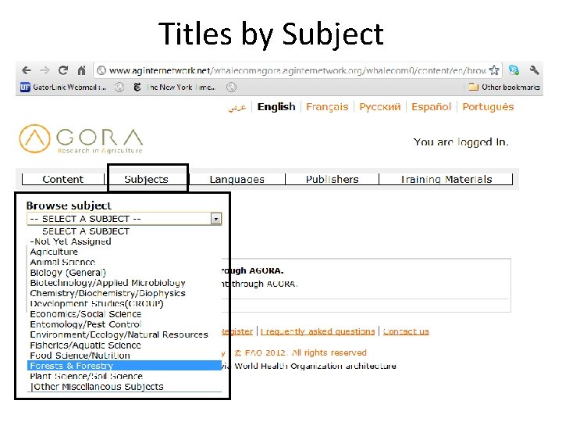Select Environment/Ecology/Natural Resources subject
Screen dimensions: 562x422
click(x=124, y=334)
